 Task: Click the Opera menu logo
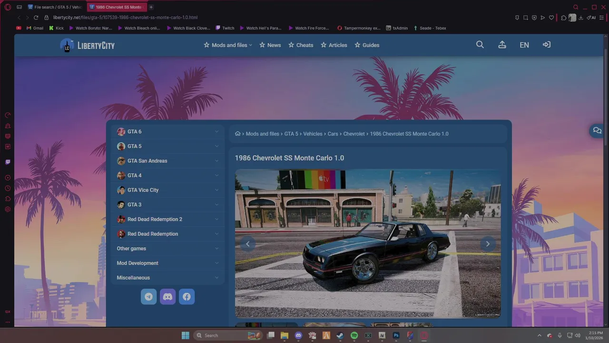8,7
